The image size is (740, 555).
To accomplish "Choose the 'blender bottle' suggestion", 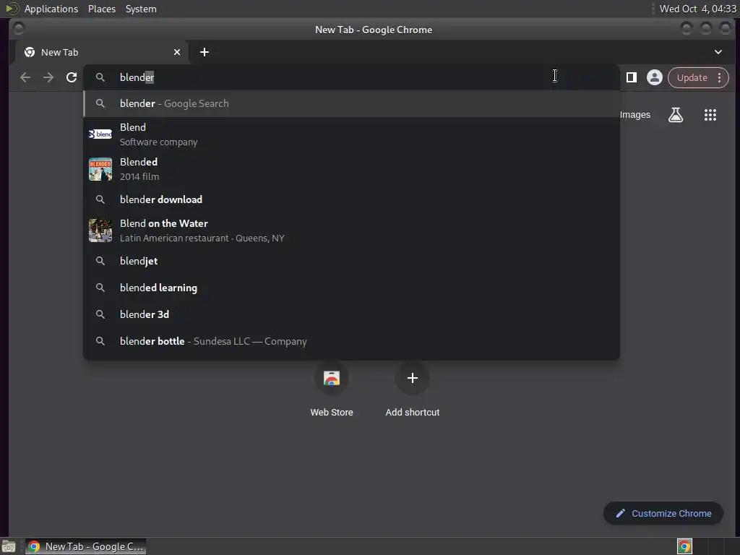I will (x=352, y=341).
